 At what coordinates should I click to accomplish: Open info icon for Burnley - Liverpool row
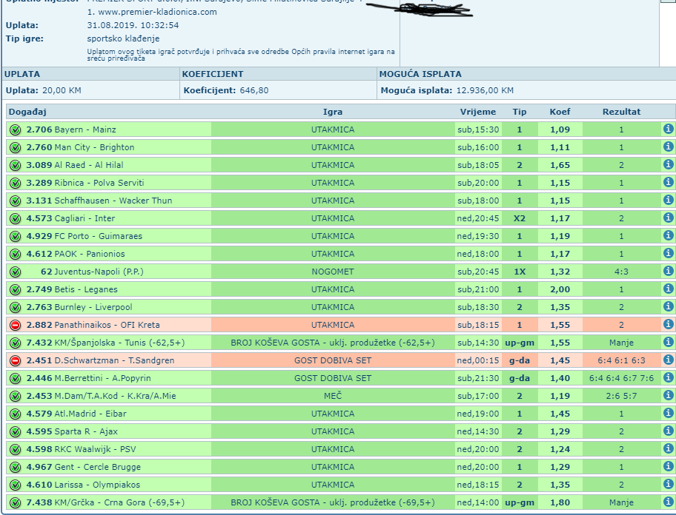[x=669, y=306]
